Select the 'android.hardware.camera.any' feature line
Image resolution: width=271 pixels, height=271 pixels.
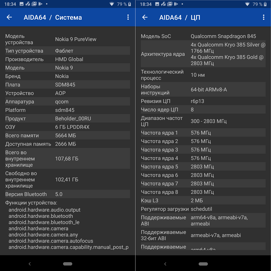click(x=43, y=235)
